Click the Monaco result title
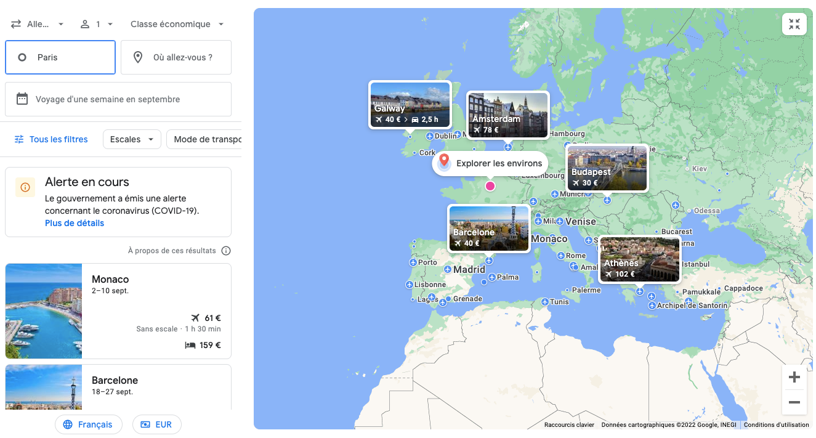816x438 pixels. pos(110,279)
